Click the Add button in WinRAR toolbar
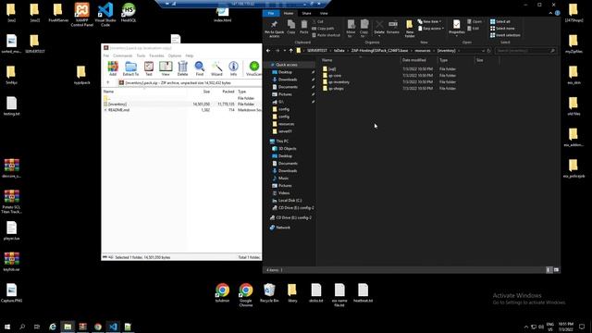This screenshot has height=333, width=592. coord(113,68)
